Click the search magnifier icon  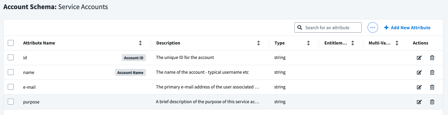click(300, 27)
